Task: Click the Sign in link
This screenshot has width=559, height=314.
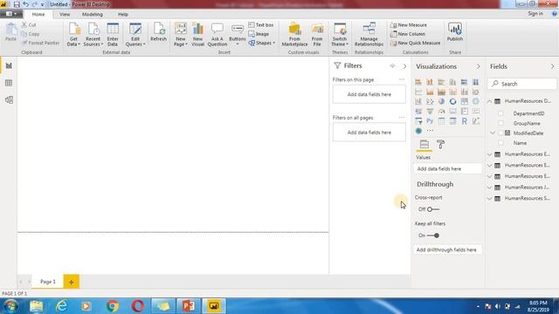Action: [x=535, y=14]
